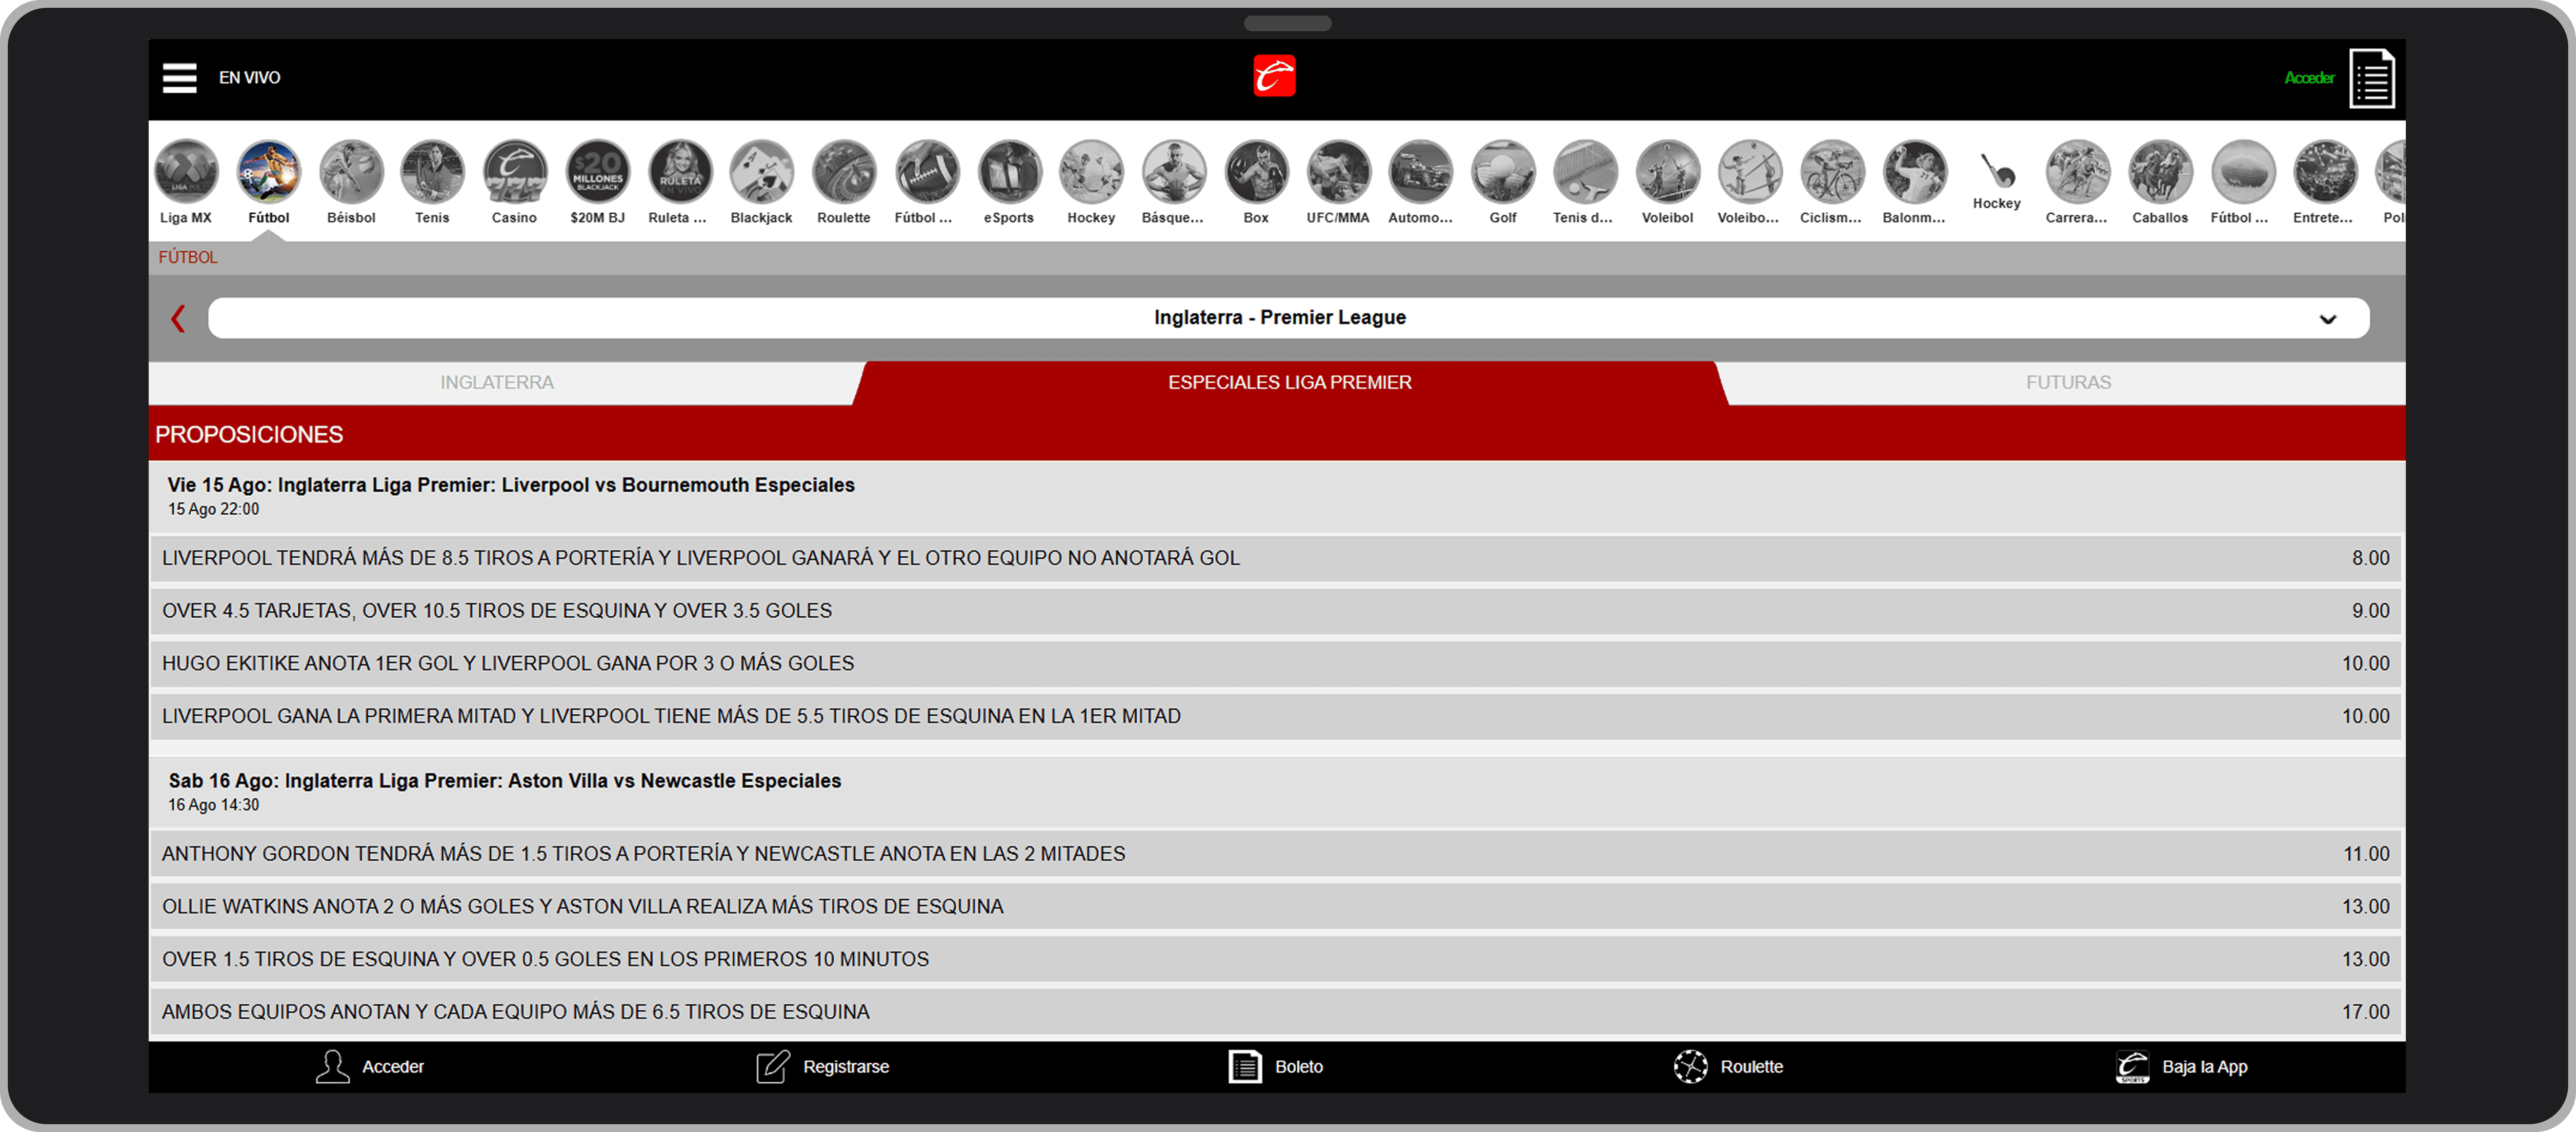Viewport: 2576px width, 1132px height.
Task: Open Roulette in the bottom bar
Action: click(x=1728, y=1067)
